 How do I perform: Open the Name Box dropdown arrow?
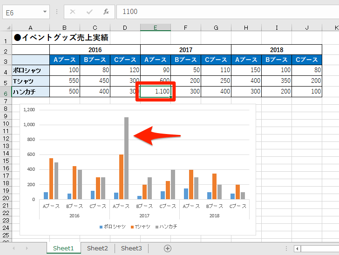coord(45,12)
